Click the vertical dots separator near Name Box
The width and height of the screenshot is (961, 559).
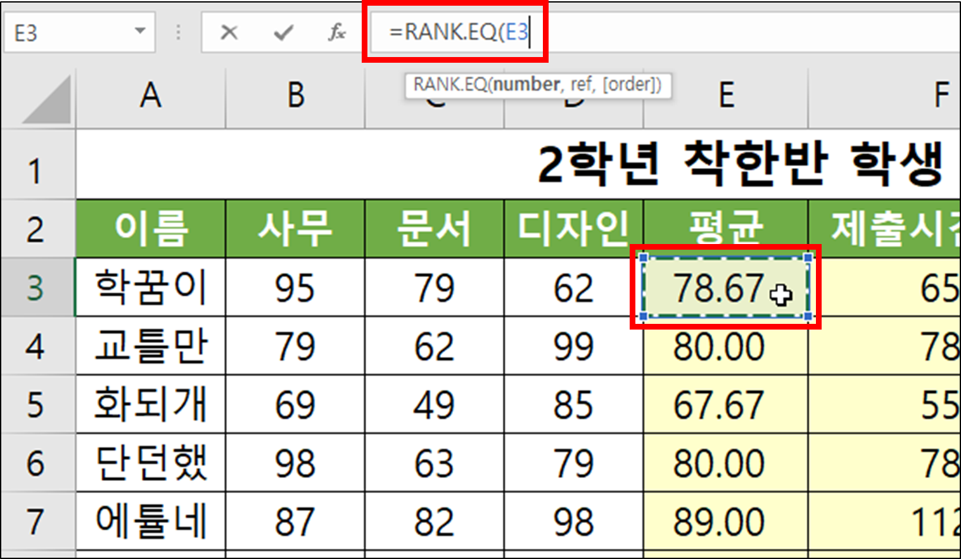click(178, 31)
